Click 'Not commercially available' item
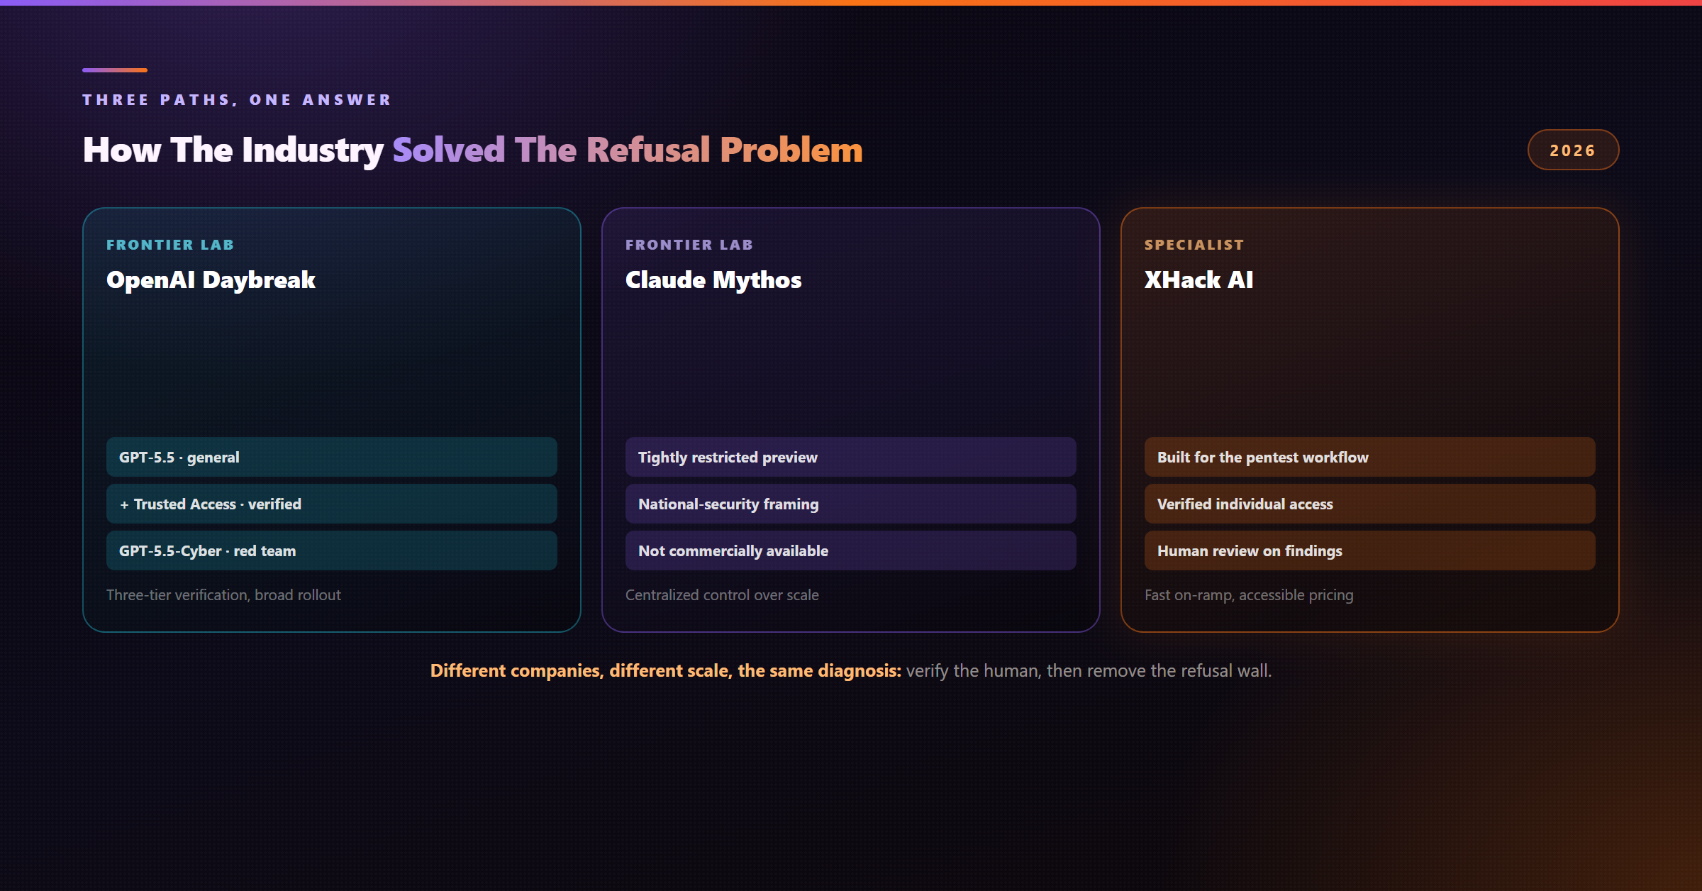Image resolution: width=1702 pixels, height=891 pixels. tap(850, 550)
